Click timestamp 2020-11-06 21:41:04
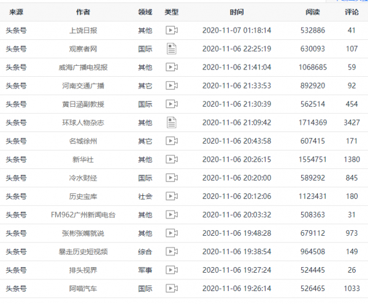Viewport: 368px width, 304px height. click(237, 67)
